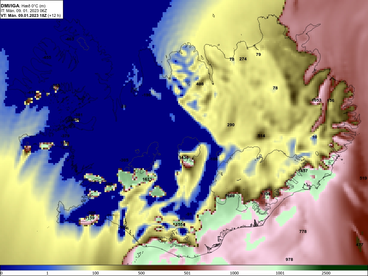This screenshot has width=368, height=276.
Task: Click the legend label 100
Action: tap(95, 273)
